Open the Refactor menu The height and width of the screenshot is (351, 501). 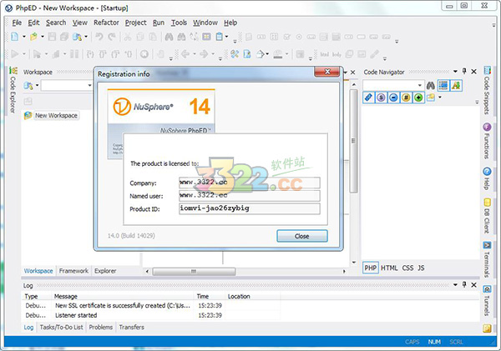(x=106, y=23)
